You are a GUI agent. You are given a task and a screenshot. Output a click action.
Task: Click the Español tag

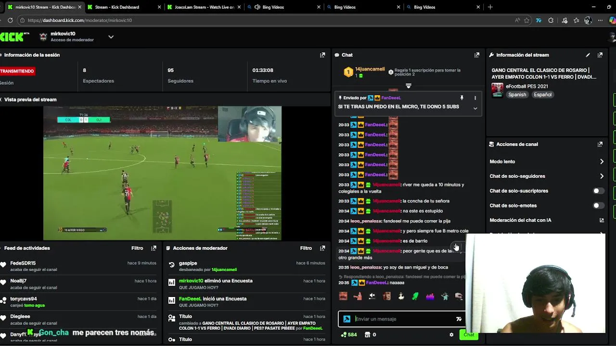[x=542, y=95]
